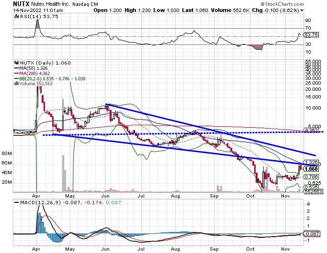
Task: Click the Nov label under the MACD panel
Action: coord(285,249)
